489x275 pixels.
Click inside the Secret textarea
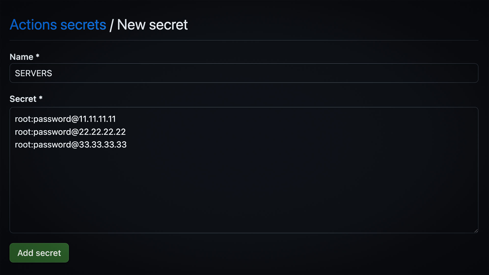[x=229, y=178]
